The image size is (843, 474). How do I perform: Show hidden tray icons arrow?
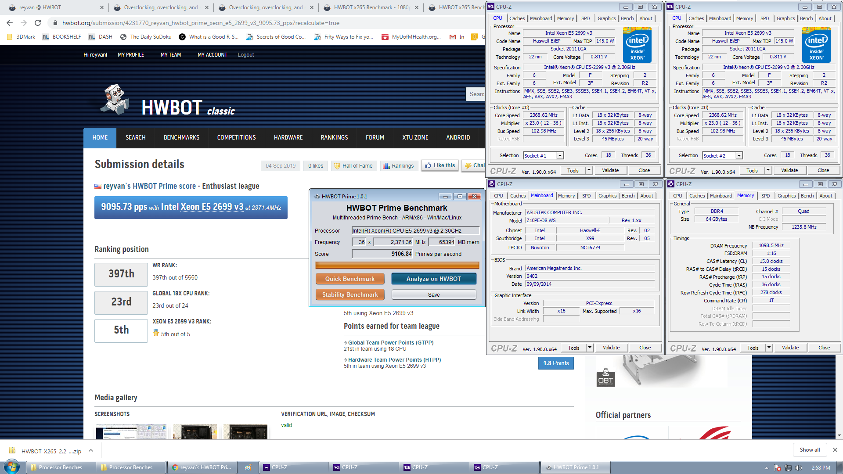767,468
